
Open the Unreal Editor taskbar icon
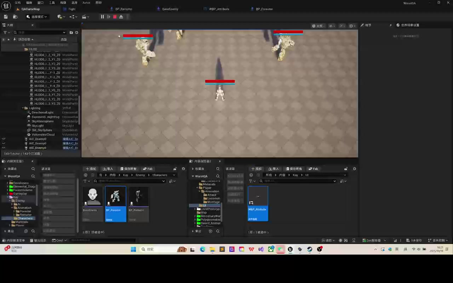pyautogui.click(x=290, y=249)
